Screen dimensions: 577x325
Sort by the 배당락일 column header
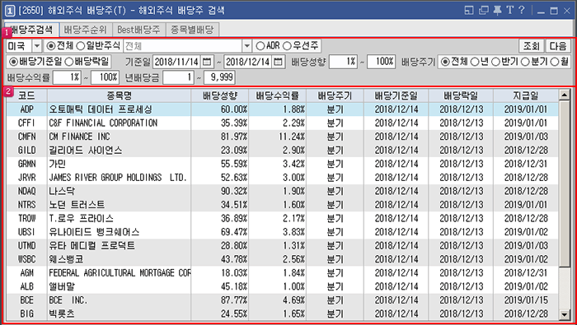tap(461, 95)
